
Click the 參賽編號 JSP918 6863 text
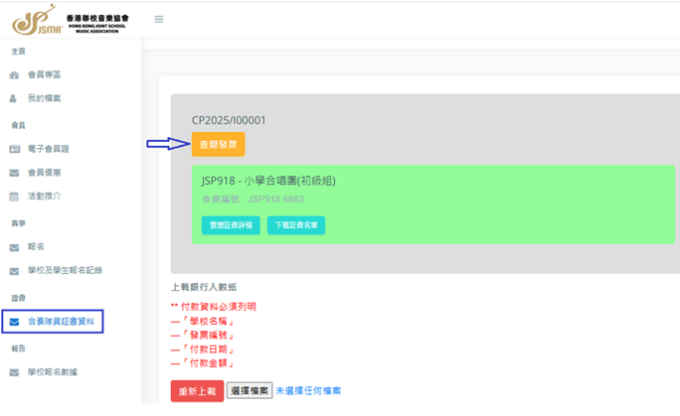click(253, 200)
